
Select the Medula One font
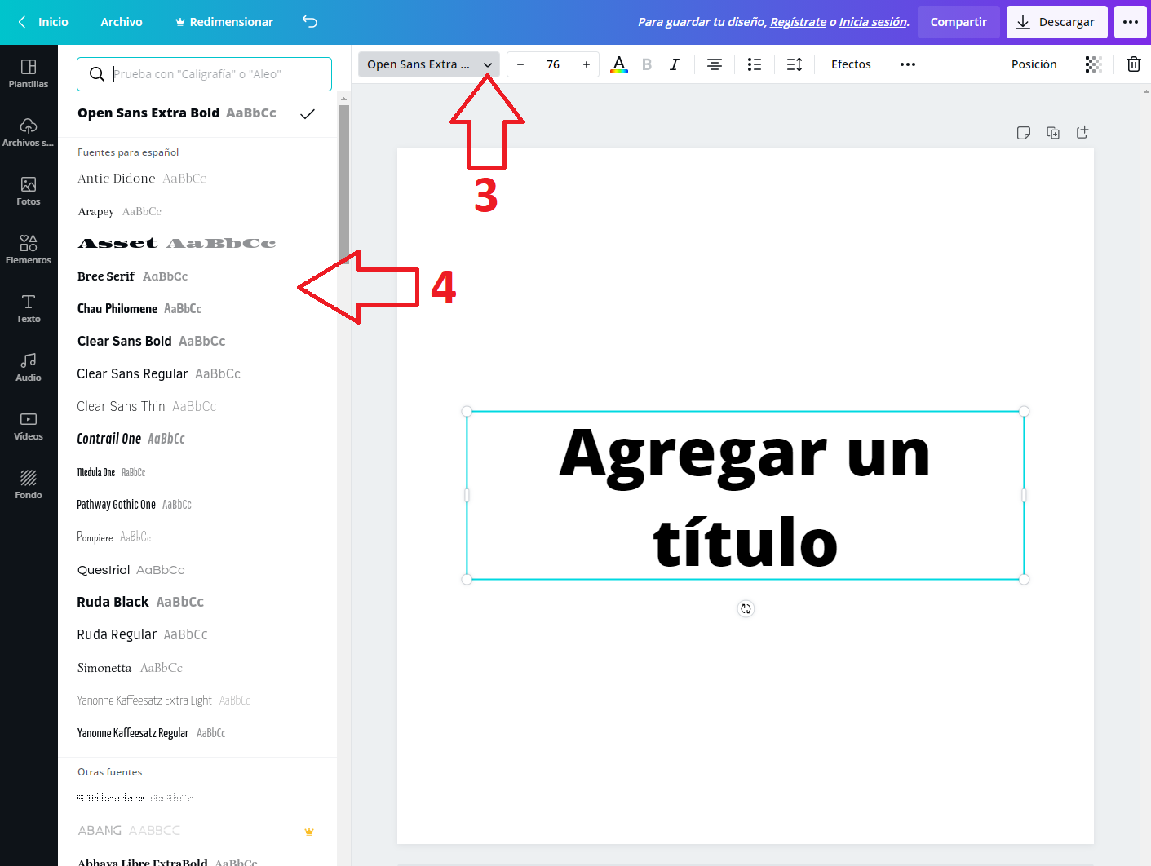pos(197,472)
